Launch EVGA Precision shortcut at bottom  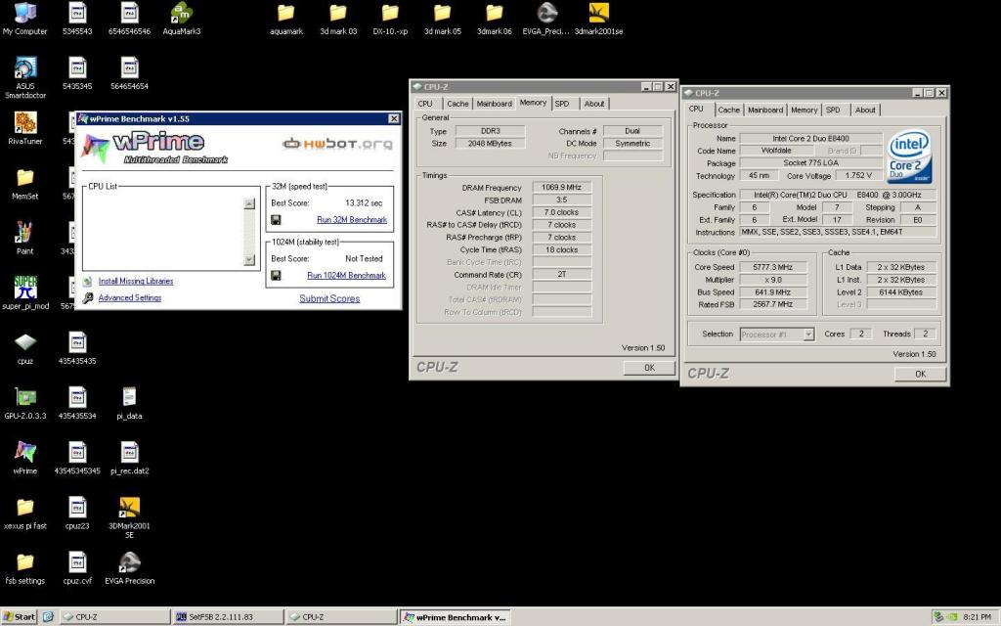129,568
